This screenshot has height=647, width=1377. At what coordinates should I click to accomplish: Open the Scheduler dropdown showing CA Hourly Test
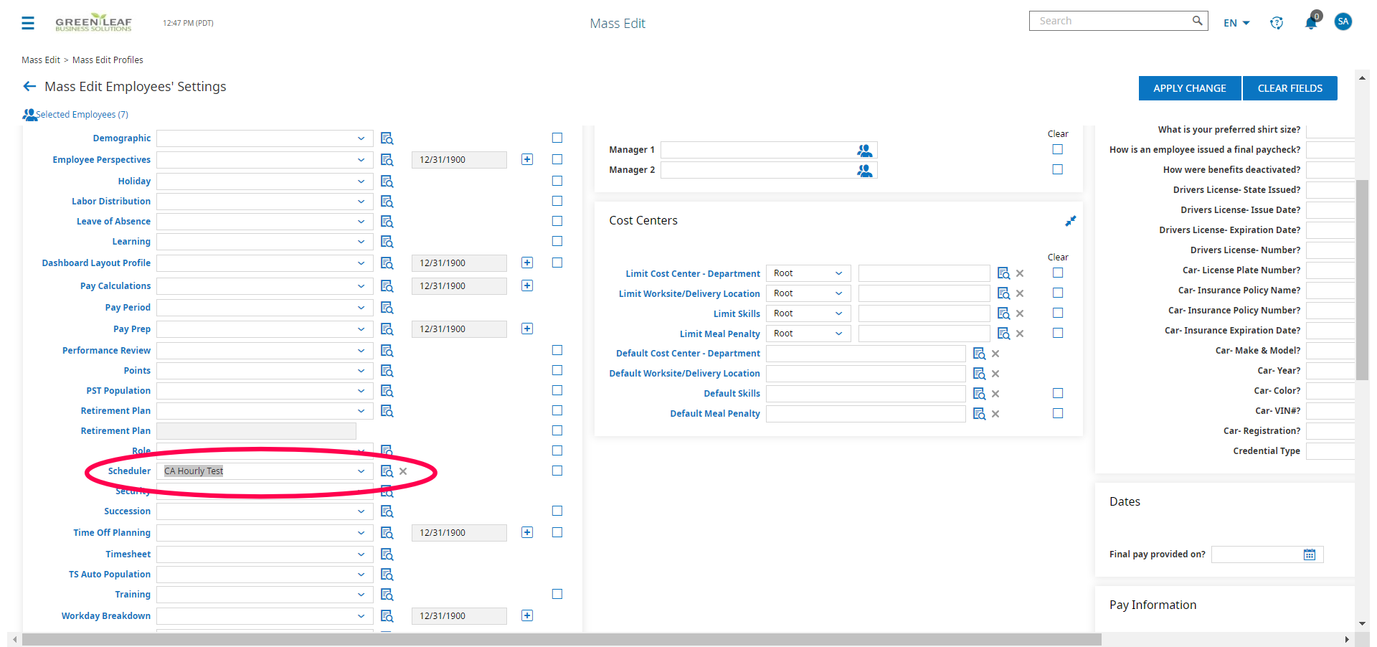click(265, 471)
